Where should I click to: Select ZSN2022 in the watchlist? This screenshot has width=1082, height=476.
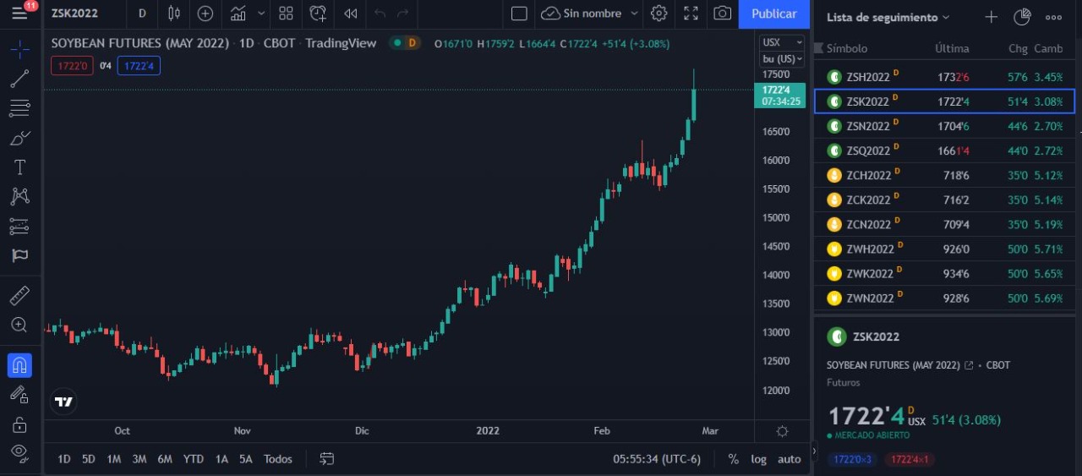pos(944,126)
